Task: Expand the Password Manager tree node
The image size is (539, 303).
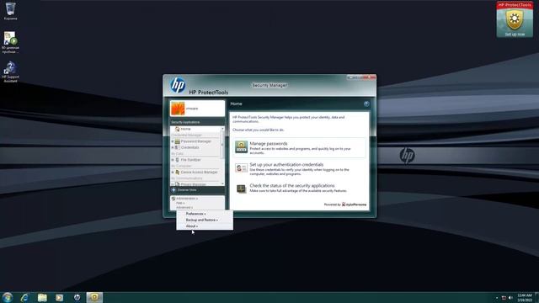Action: (x=173, y=141)
